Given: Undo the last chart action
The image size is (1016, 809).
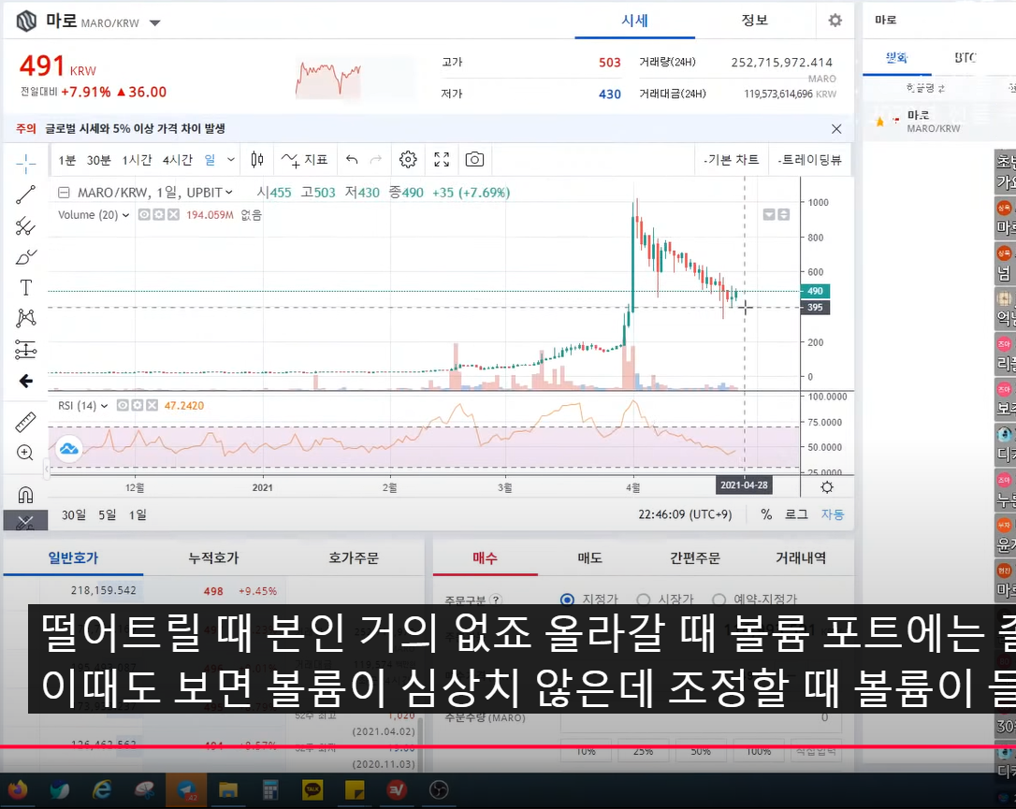Looking at the screenshot, I should [352, 159].
